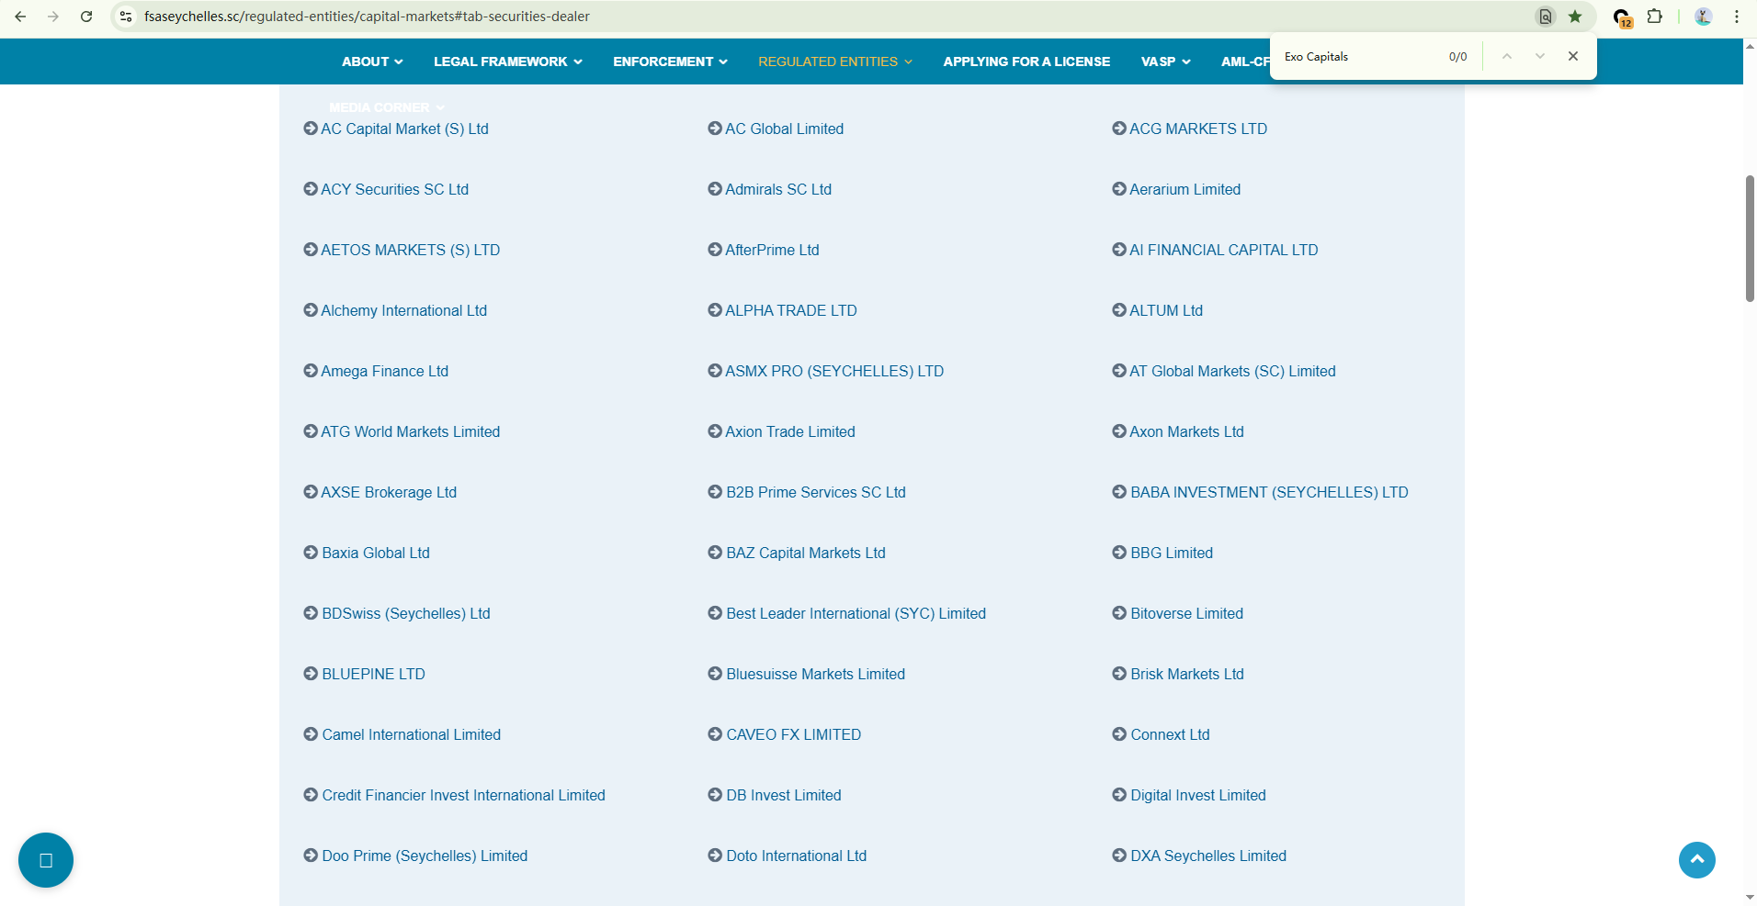
Task: Expand the LEGAL FRAMEWORK menu
Action: click(x=508, y=62)
